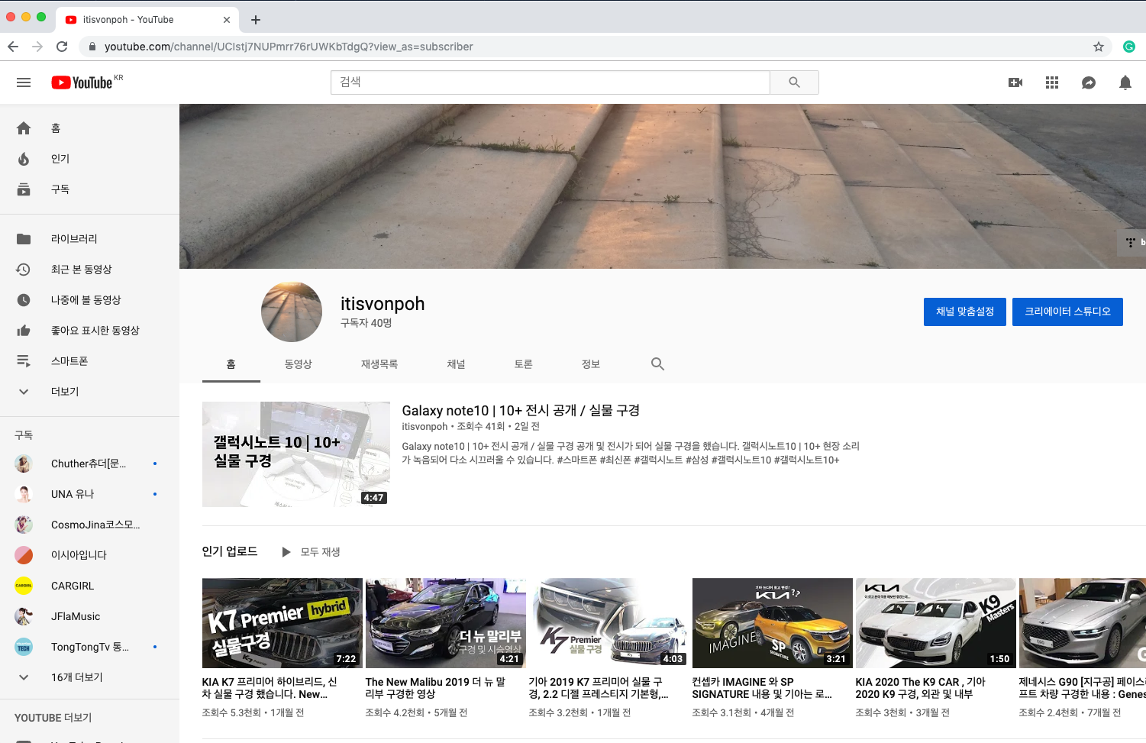This screenshot has width=1146, height=743.
Task: Open CosmoJina subscription channel
Action: click(89, 525)
